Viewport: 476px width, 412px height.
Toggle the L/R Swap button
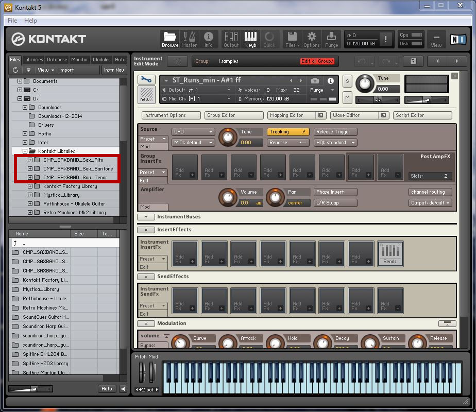coord(335,203)
